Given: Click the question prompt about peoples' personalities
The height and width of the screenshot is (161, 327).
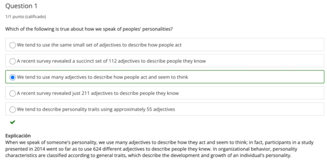Looking at the screenshot, I should 89,29.
